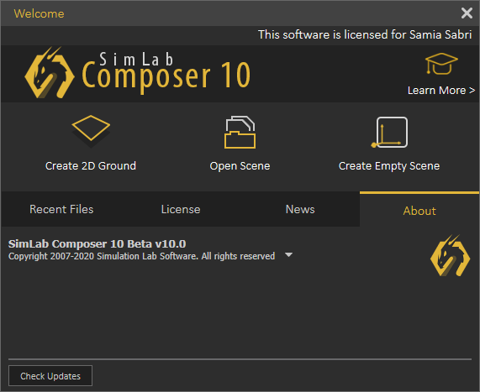The width and height of the screenshot is (480, 392).
Task: Close the Welcome dialog
Action: click(467, 13)
